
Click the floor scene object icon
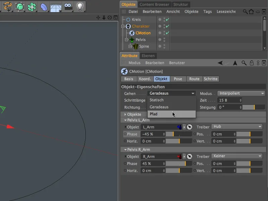coord(56,7)
